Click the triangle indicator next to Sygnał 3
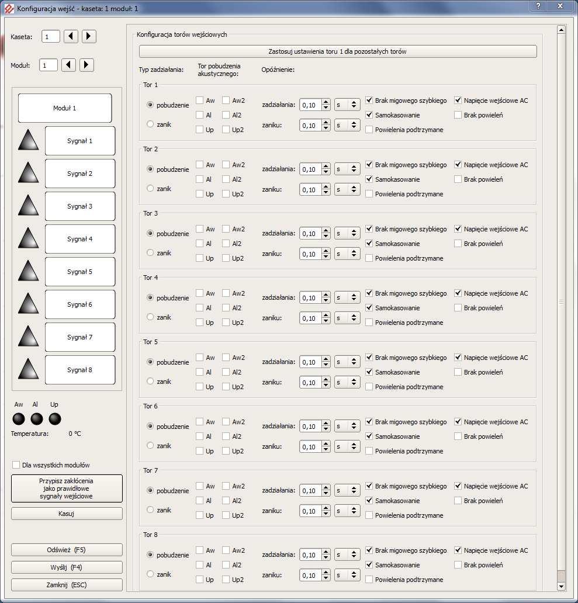Viewport: 578px width, 603px height. click(29, 205)
